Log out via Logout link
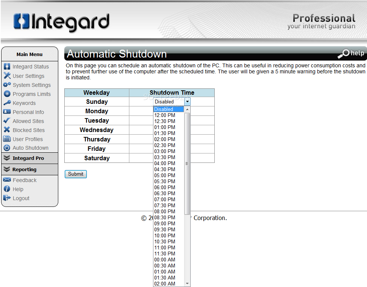This screenshot has height=287, width=367. click(x=21, y=199)
